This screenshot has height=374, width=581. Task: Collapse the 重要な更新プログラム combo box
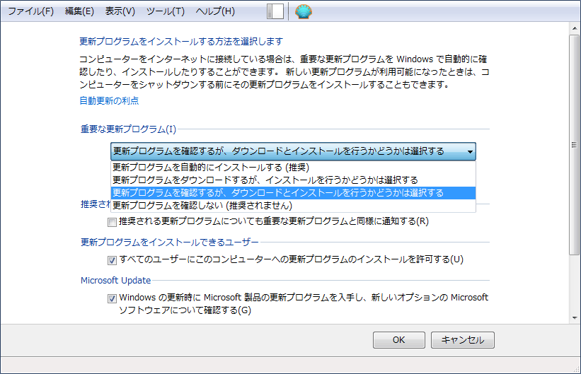(x=293, y=151)
